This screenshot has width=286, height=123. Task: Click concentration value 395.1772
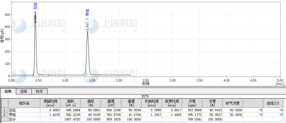(x=195, y=115)
